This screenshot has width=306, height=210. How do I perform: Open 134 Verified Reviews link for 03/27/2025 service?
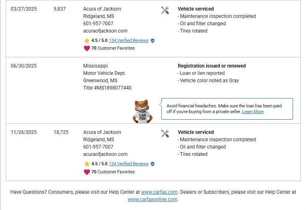click(x=128, y=41)
